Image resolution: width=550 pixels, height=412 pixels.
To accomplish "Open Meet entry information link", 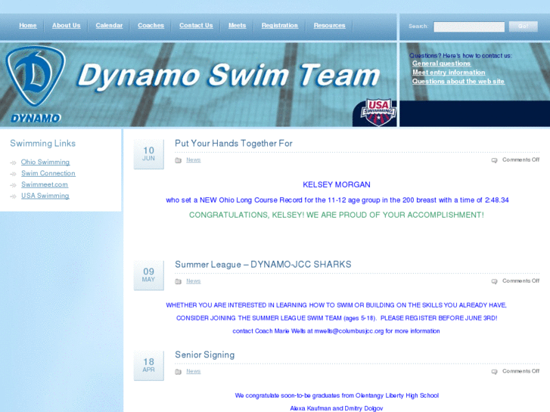I will [449, 73].
